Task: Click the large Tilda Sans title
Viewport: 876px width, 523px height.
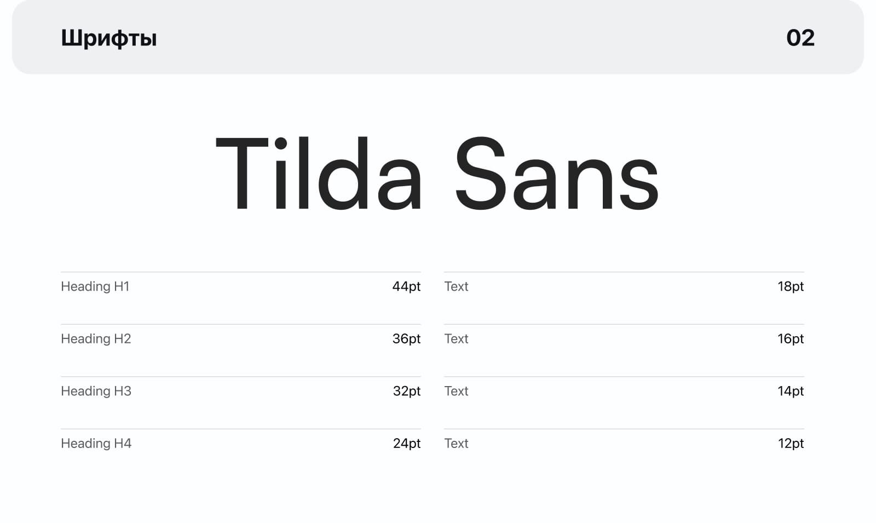Action: pos(437,174)
